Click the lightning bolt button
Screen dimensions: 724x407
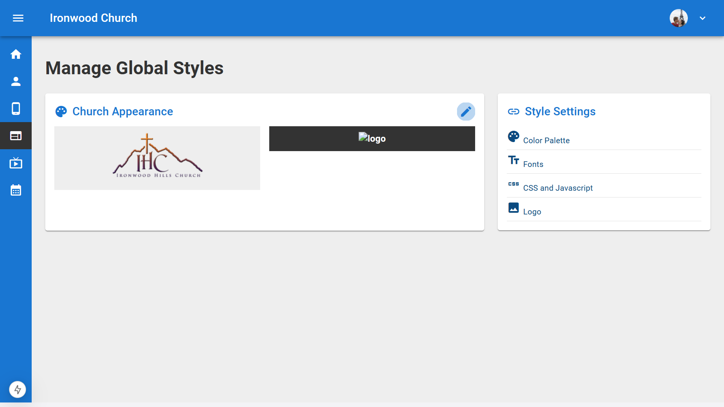(x=17, y=389)
